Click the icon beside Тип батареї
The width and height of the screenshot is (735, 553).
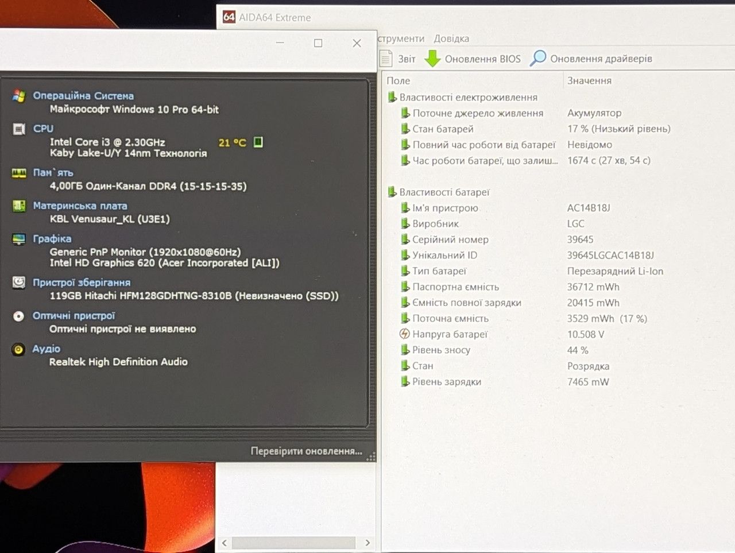[x=405, y=271]
